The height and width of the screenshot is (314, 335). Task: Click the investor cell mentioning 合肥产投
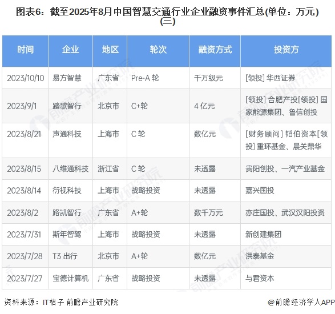tap(286, 106)
